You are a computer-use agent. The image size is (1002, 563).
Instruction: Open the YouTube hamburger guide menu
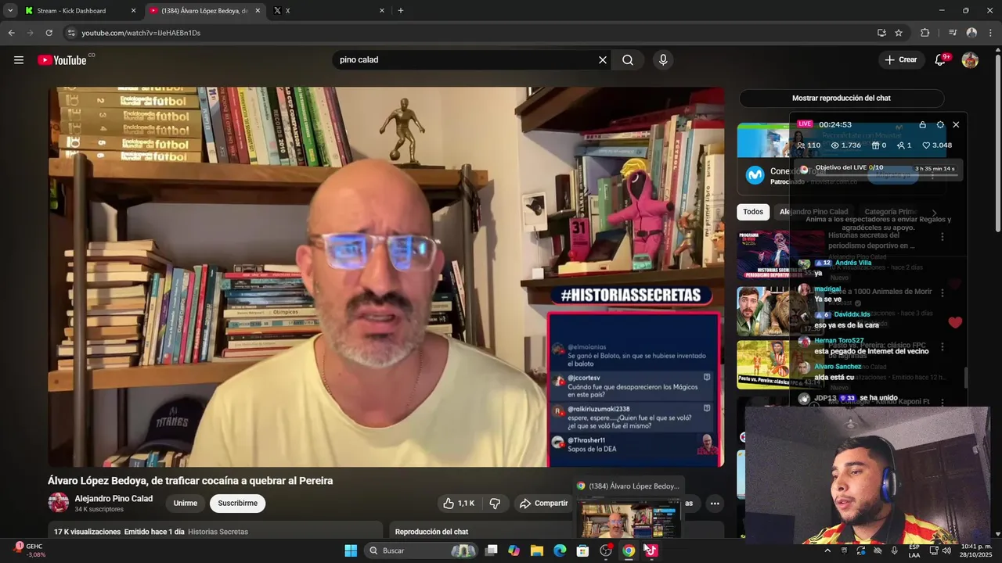[x=19, y=60]
